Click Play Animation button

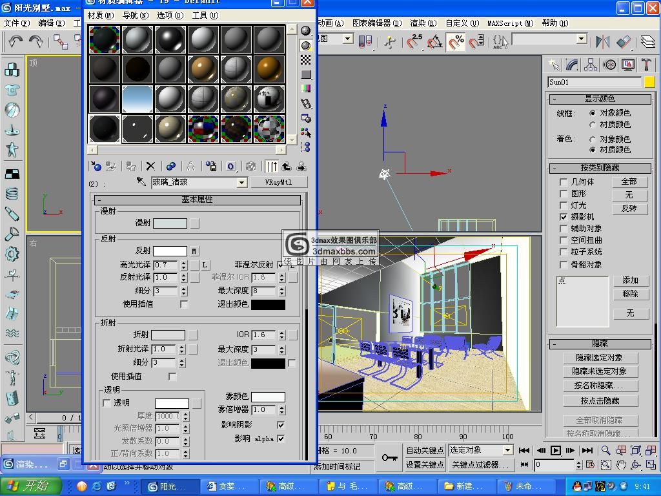tap(556, 450)
